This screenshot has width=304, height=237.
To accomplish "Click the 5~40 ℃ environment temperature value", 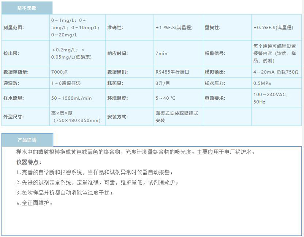I will tap(165, 98).
